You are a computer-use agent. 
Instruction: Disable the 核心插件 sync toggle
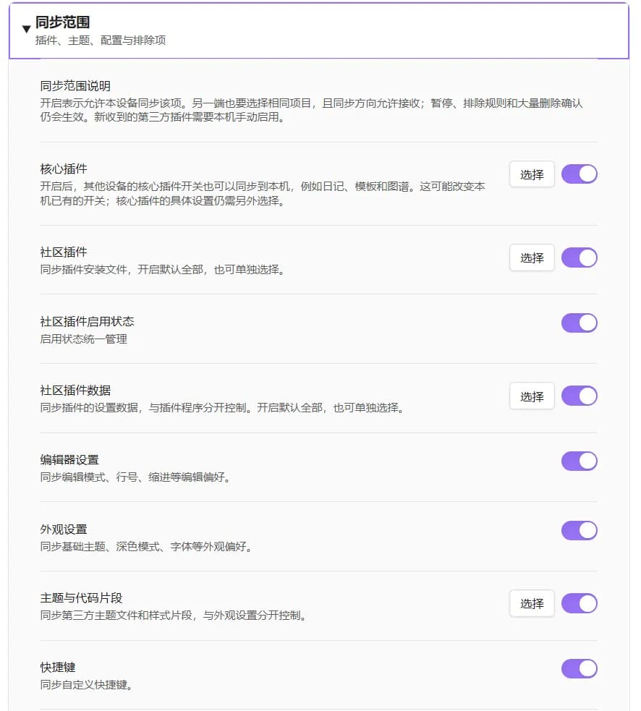click(x=580, y=174)
